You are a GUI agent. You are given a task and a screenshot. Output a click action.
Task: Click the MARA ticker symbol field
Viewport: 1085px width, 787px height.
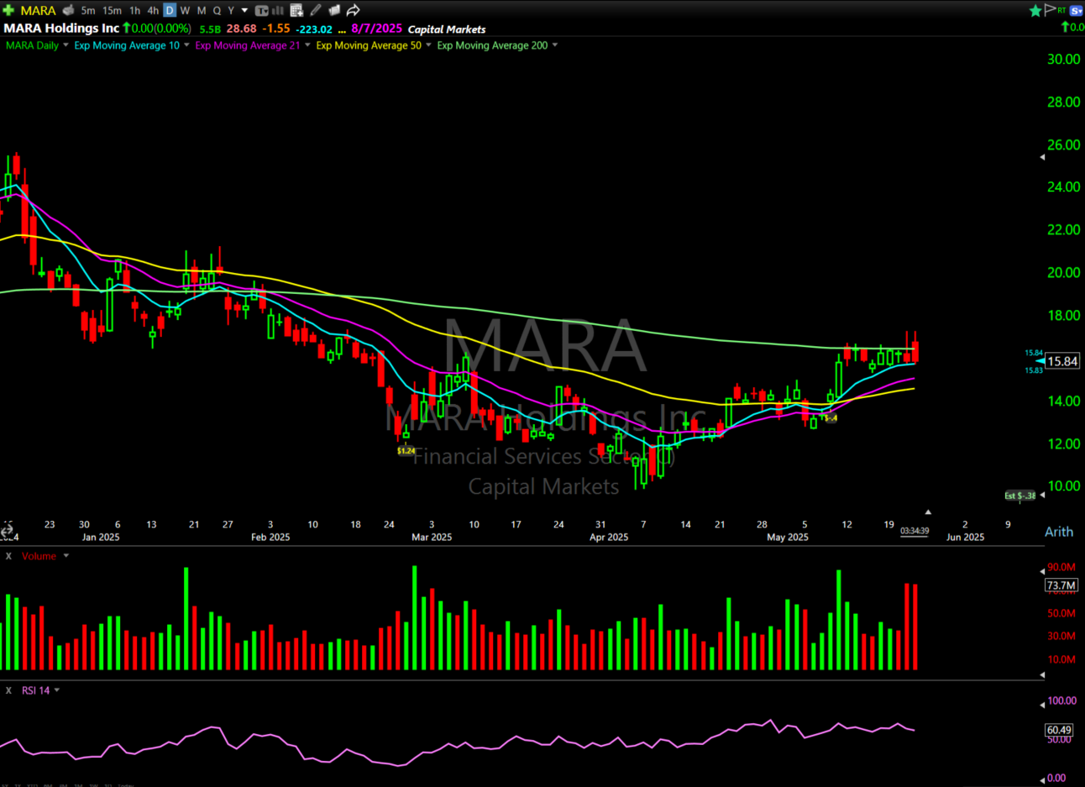[38, 11]
